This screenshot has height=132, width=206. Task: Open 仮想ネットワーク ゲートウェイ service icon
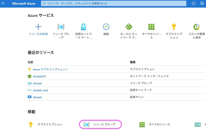[x=83, y=27]
